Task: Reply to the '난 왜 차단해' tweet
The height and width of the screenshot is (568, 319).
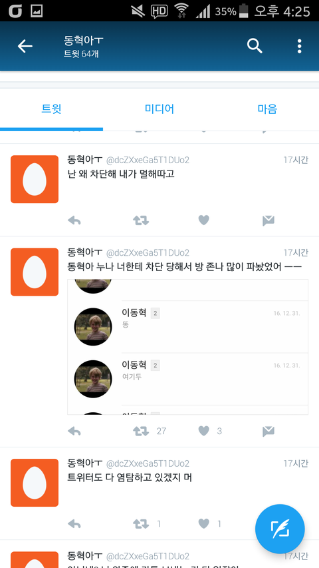Action: (74, 220)
